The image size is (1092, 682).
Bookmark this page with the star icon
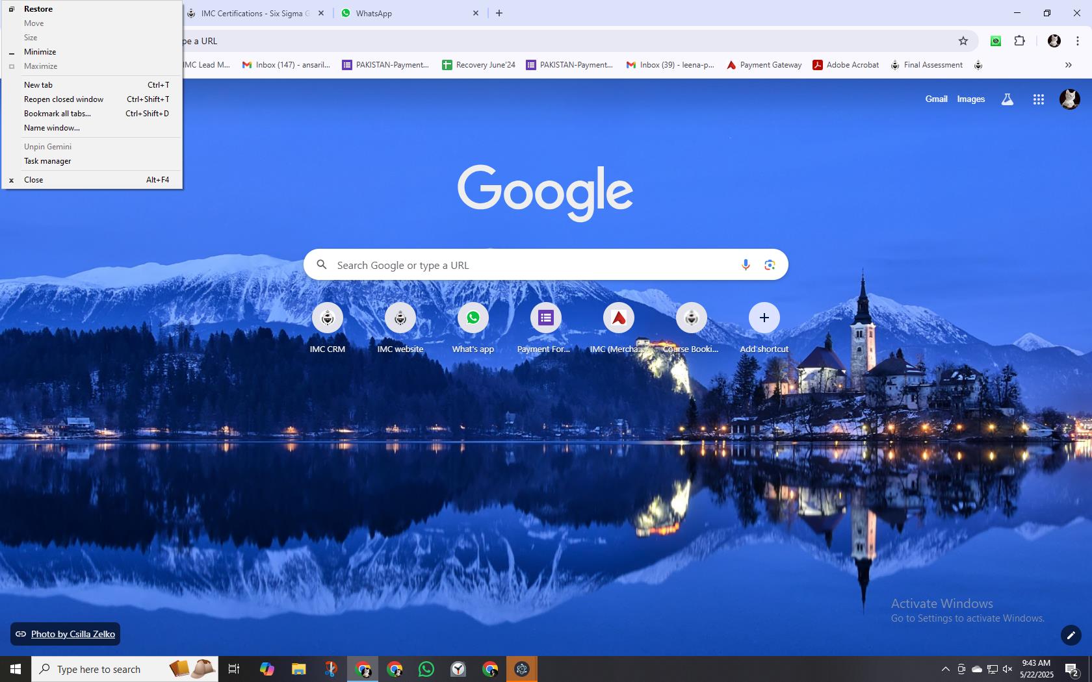pos(963,41)
